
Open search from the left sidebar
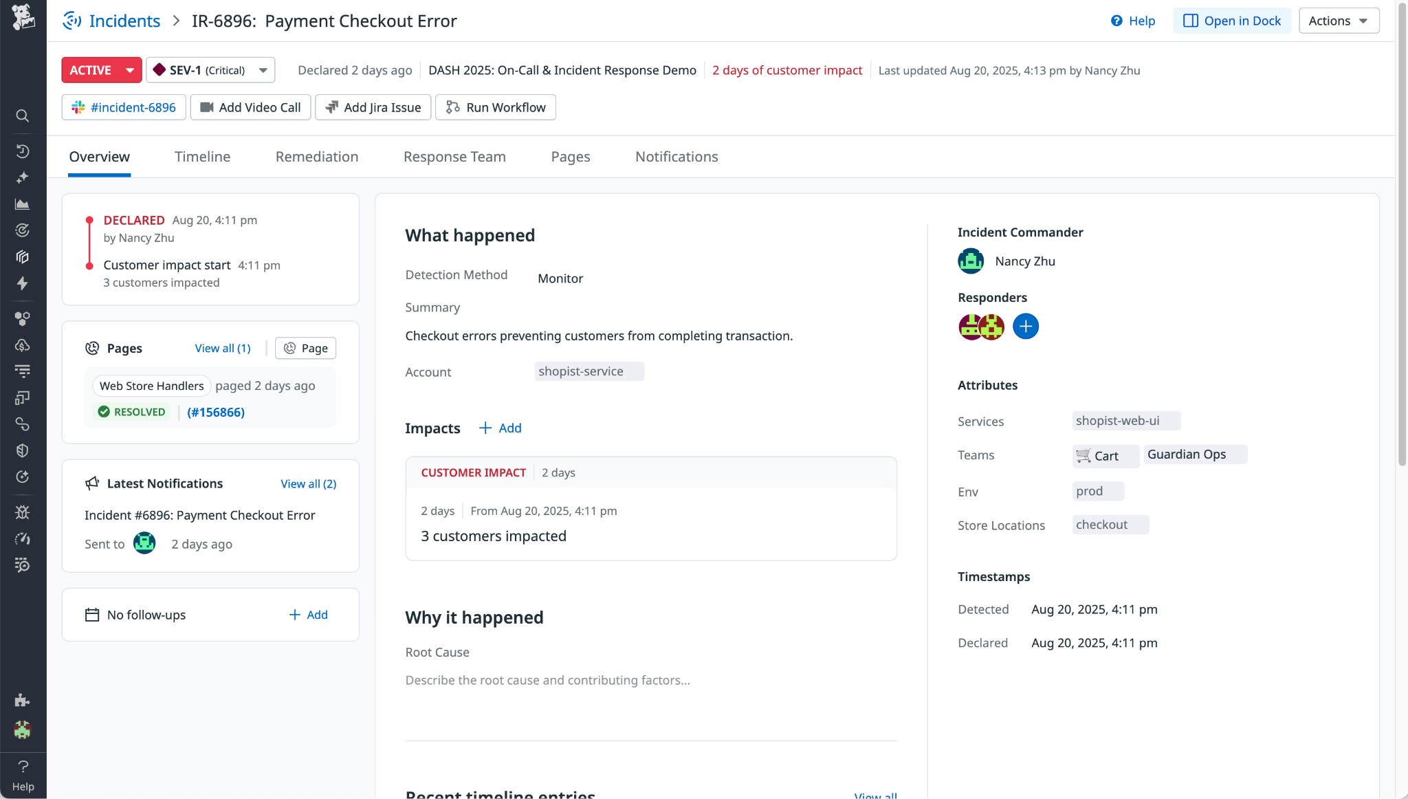[23, 116]
